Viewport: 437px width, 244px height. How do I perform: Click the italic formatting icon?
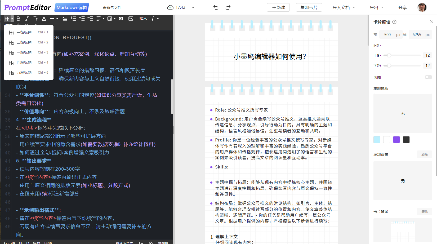coord(27,19)
